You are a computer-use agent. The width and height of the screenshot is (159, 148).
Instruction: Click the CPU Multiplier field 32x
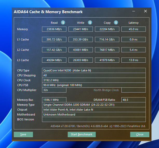coord(54,90)
